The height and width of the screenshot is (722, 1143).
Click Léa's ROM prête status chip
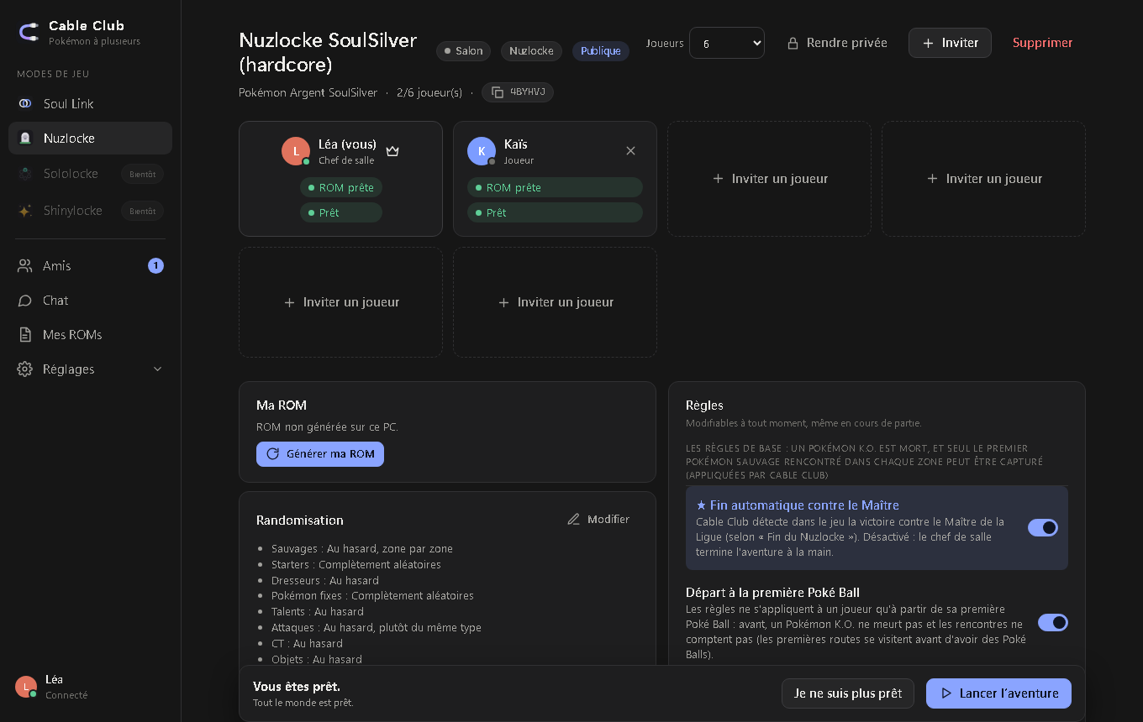point(341,188)
